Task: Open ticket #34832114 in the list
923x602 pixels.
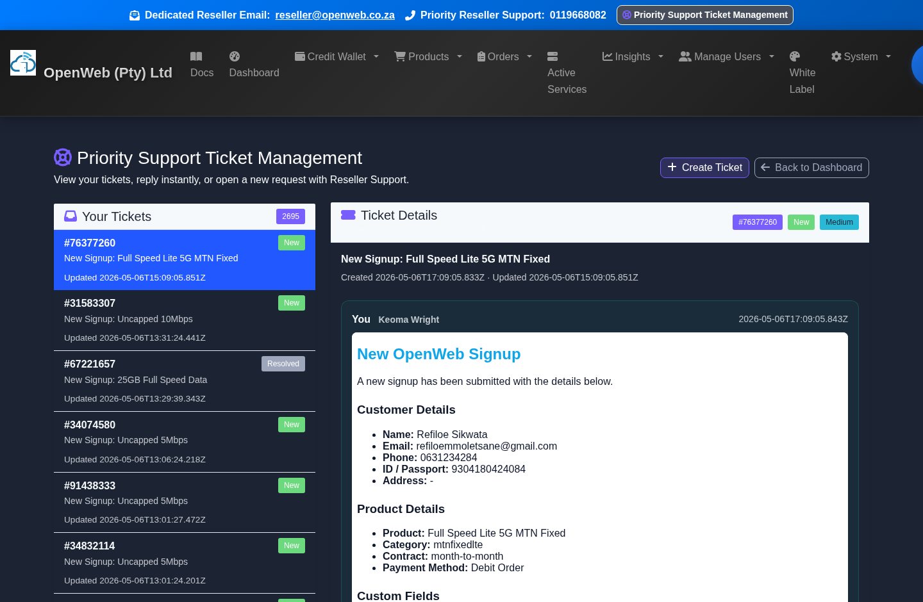Action: click(x=185, y=563)
